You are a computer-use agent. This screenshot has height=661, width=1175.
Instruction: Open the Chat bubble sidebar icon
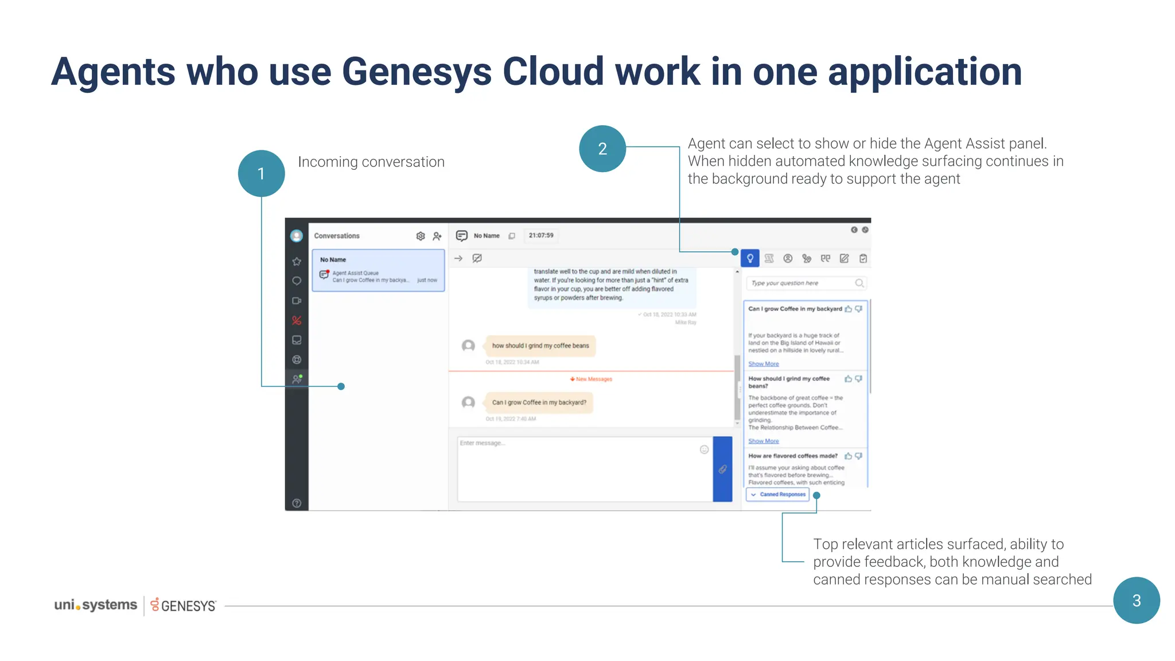pyautogui.click(x=297, y=281)
